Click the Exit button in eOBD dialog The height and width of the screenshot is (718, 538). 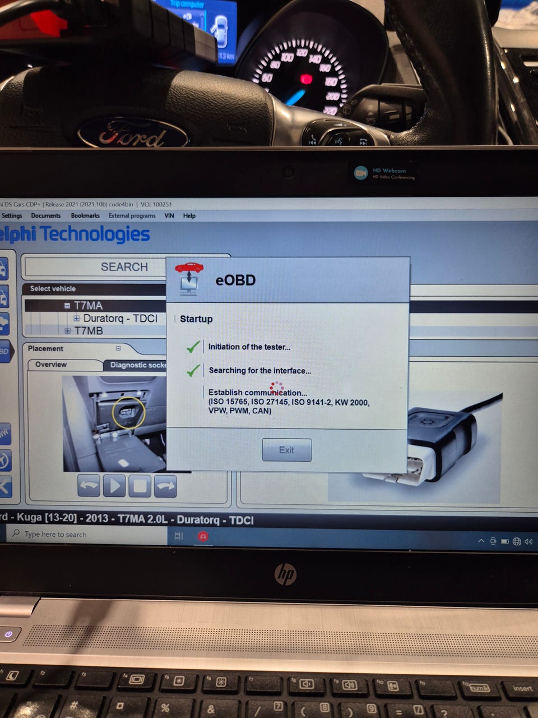tap(286, 450)
